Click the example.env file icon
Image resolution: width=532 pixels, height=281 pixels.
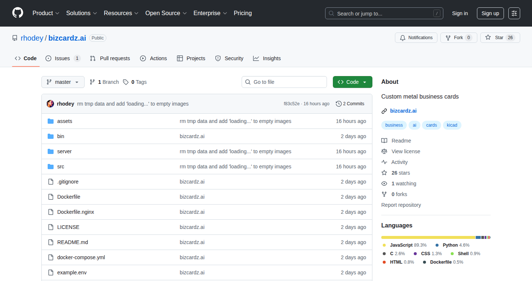(51, 273)
